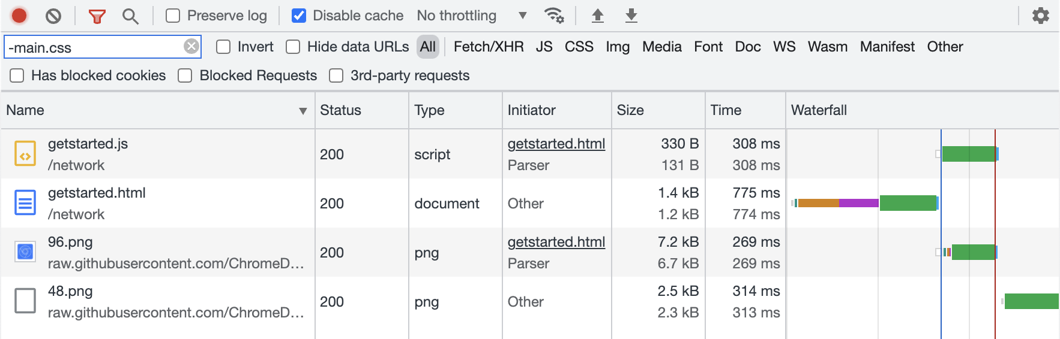Filter by Font requests
The width and height of the screenshot is (1060, 339).
(708, 47)
